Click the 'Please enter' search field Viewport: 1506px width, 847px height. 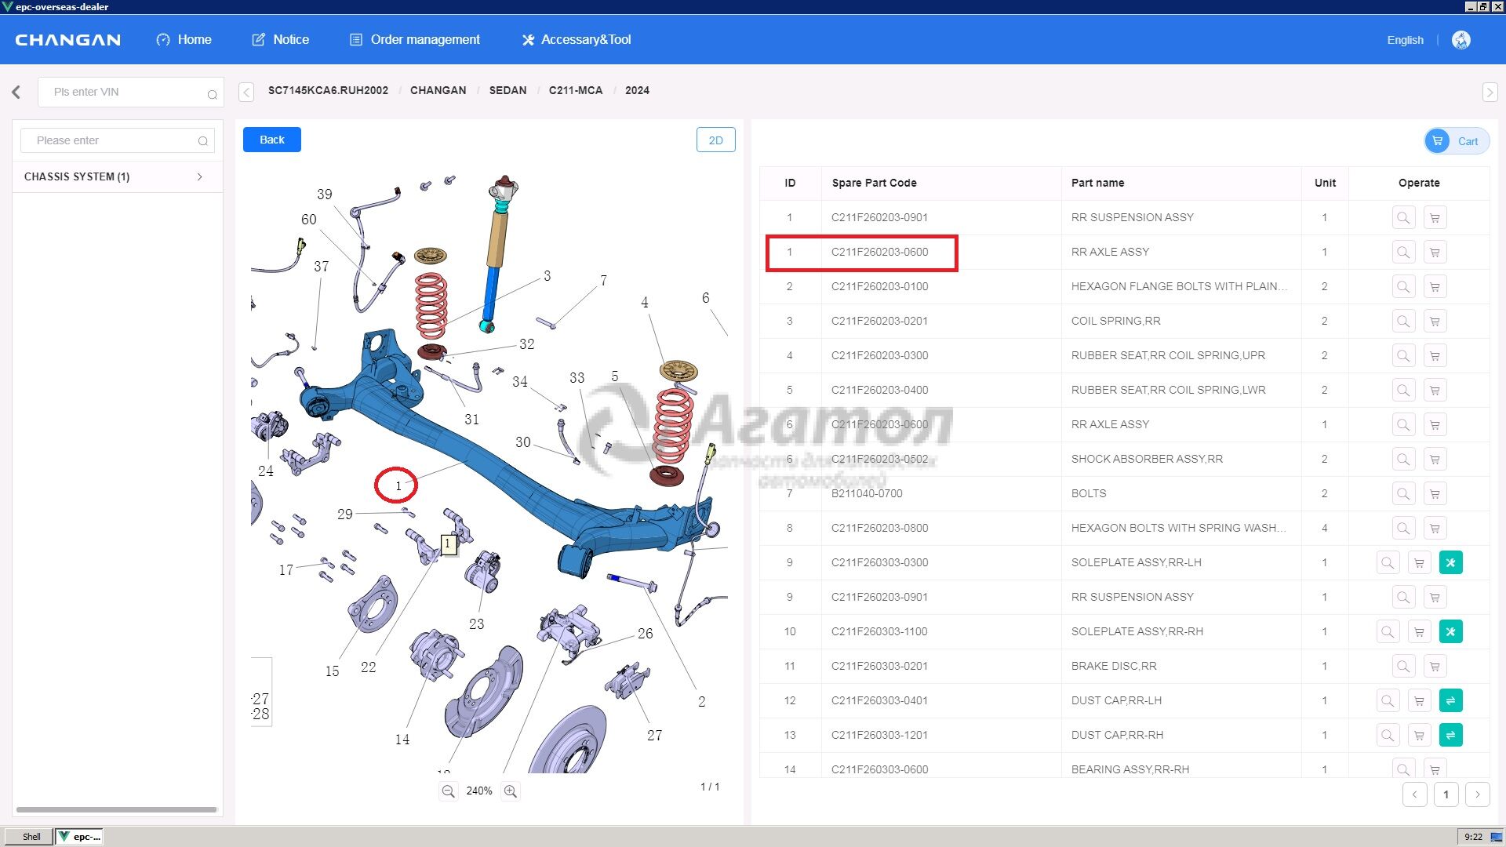(x=110, y=140)
